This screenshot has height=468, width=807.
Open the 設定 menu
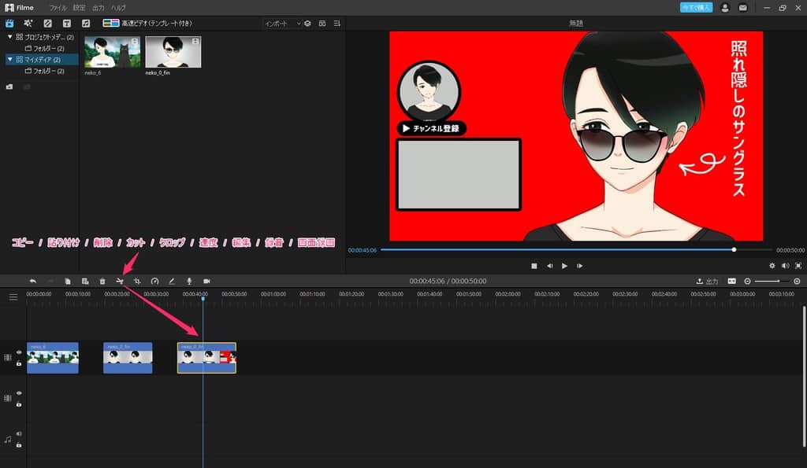click(80, 8)
